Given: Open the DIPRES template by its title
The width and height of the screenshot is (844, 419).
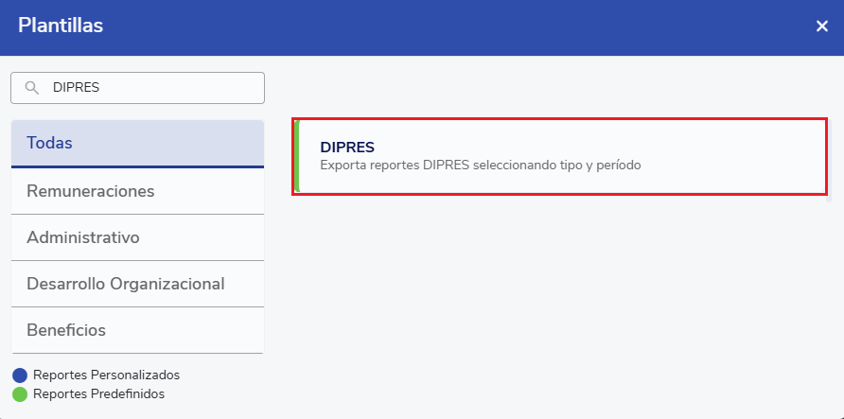Looking at the screenshot, I should pos(347,148).
